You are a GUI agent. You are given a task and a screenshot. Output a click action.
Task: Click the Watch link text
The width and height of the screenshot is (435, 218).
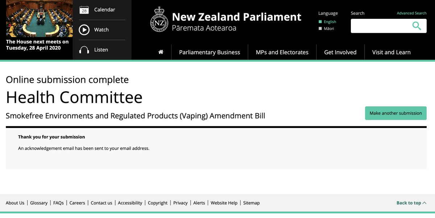point(101,30)
